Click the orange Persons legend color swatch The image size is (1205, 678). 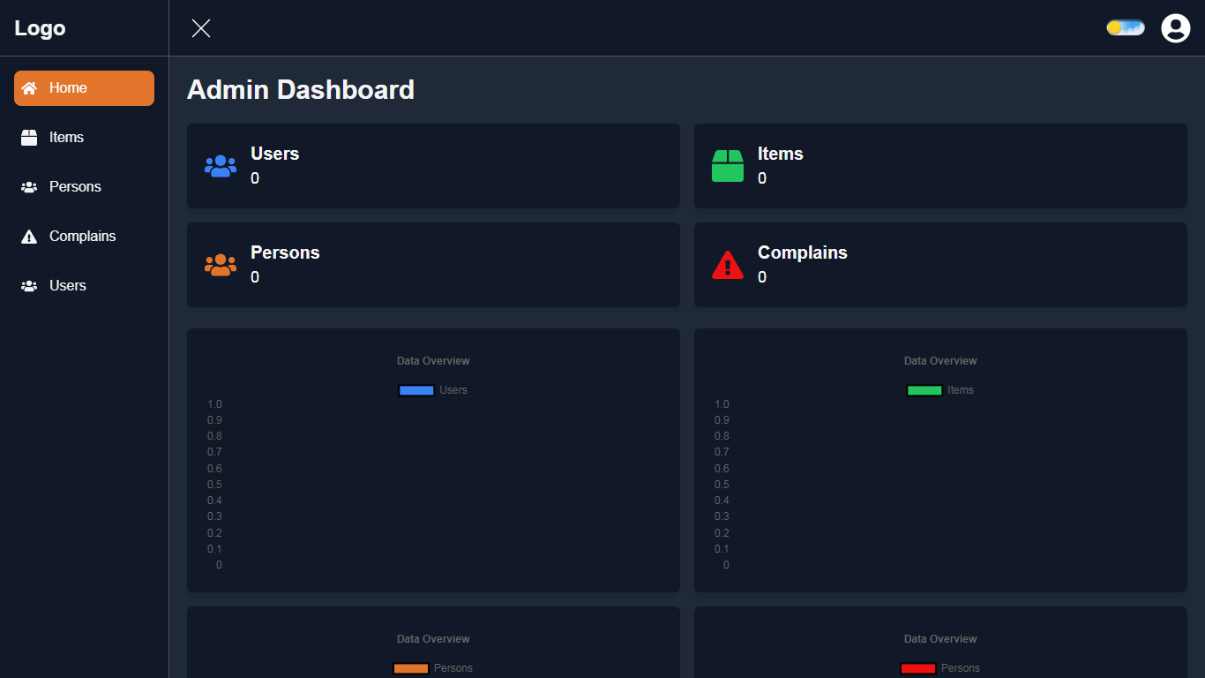(409, 668)
